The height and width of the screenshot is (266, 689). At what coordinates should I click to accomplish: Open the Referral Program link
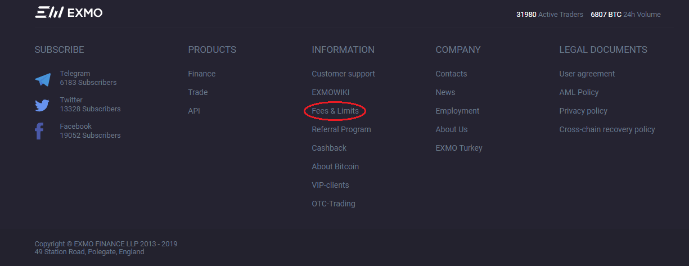click(341, 129)
